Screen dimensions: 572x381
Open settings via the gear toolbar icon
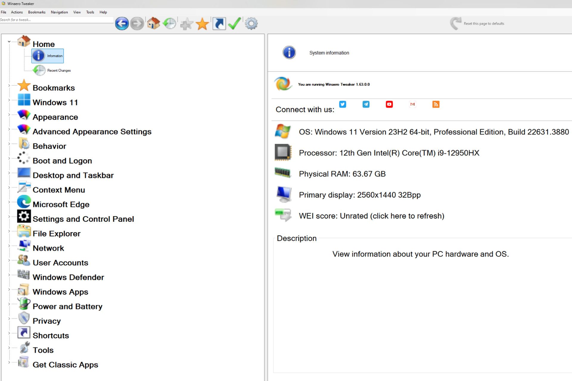click(251, 24)
